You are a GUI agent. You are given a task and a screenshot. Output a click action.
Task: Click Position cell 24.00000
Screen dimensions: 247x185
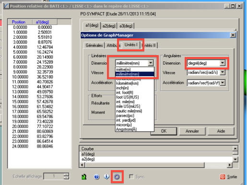click(x=20, y=146)
